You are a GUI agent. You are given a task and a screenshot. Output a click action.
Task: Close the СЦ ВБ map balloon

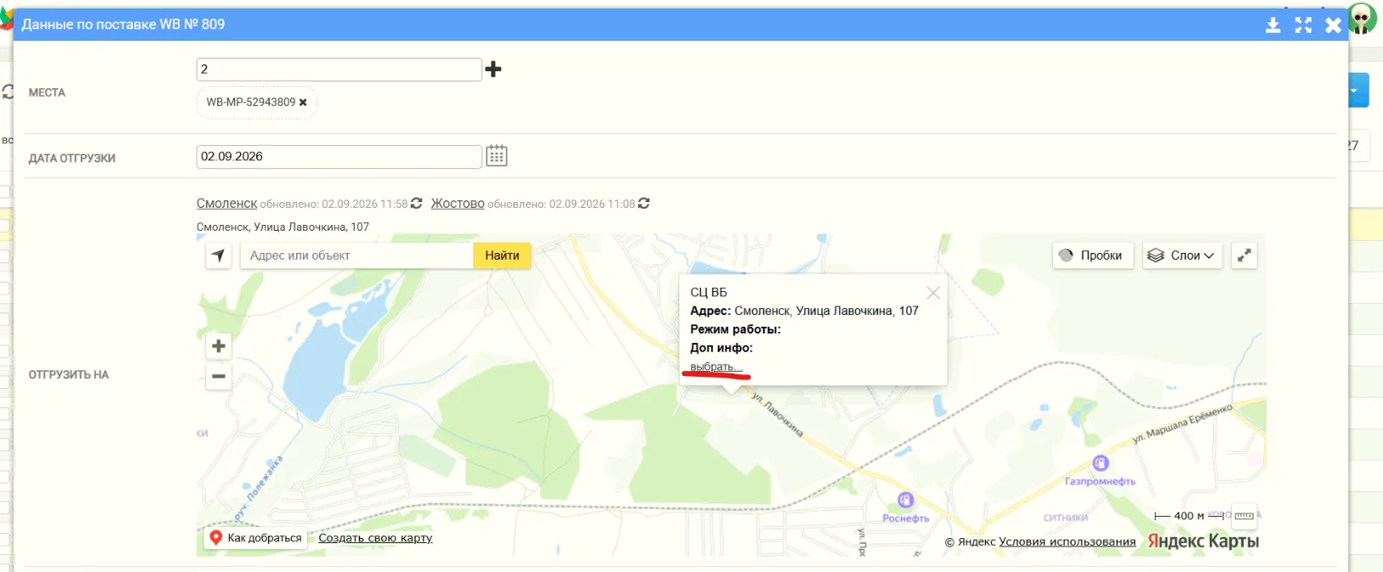point(933,293)
